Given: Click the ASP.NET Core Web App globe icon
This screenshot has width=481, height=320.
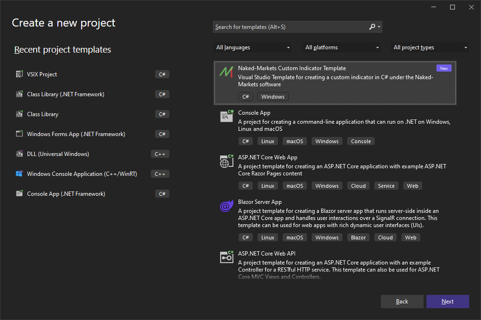Looking at the screenshot, I should point(227,161).
